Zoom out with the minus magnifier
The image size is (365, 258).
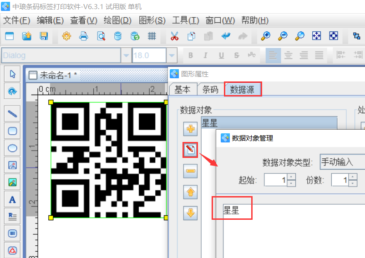(283, 36)
